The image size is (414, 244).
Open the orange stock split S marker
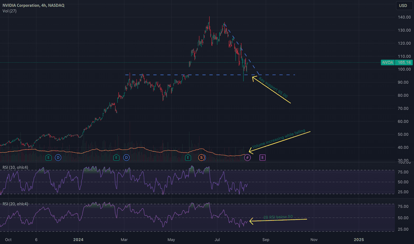coord(201,158)
